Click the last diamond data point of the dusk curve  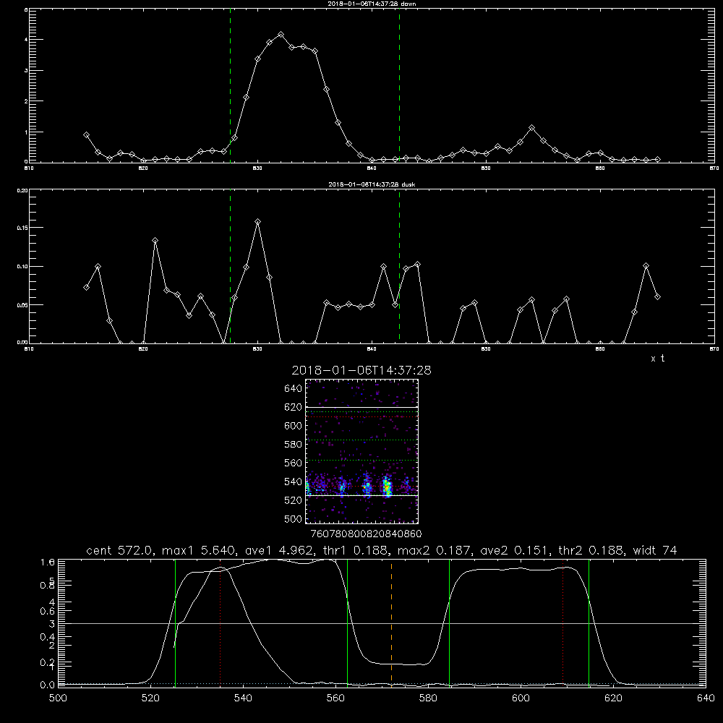pos(657,297)
